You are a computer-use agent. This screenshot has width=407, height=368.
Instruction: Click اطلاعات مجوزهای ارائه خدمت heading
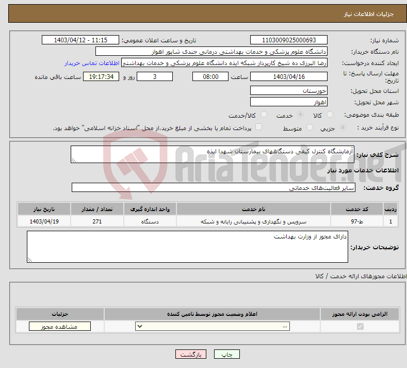[x=361, y=276]
